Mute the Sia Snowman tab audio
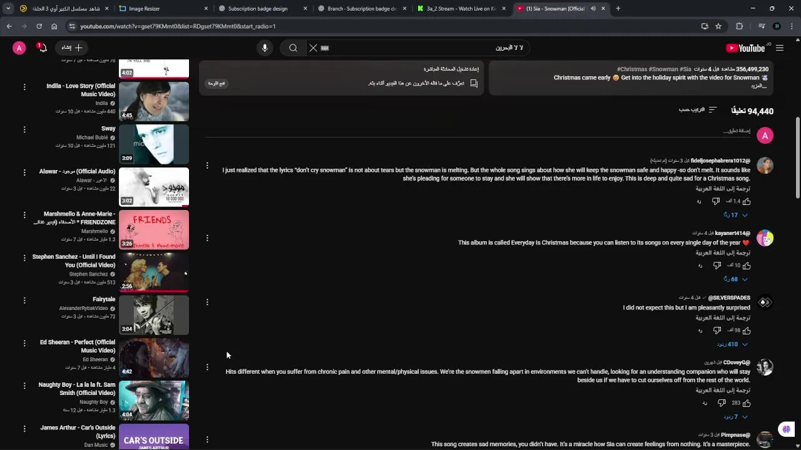This screenshot has height=450, width=801. pyautogui.click(x=593, y=9)
